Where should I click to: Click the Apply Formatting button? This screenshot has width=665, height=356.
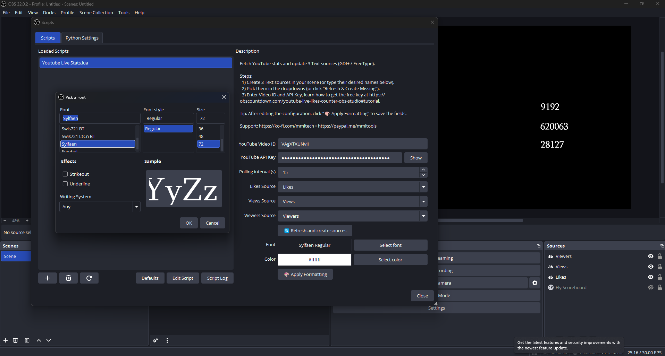(x=305, y=274)
